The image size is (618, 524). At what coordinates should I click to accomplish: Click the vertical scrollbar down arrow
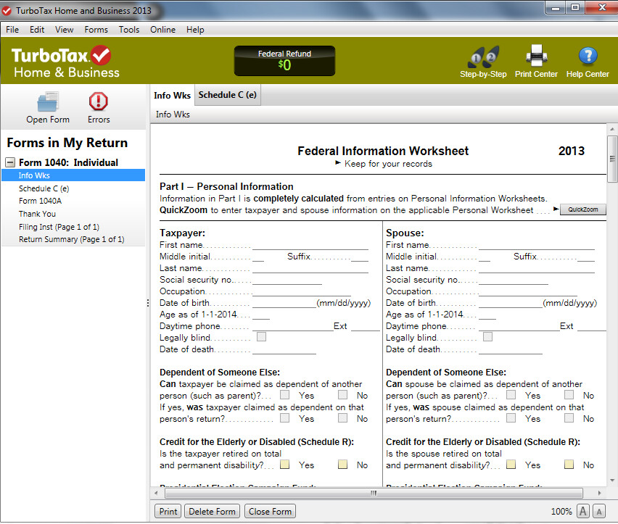coord(612,481)
